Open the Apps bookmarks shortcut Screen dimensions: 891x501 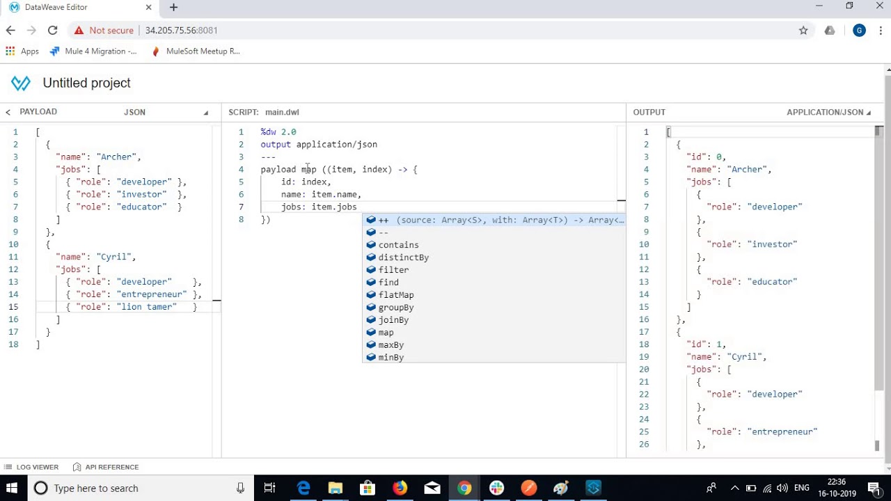[x=22, y=51]
